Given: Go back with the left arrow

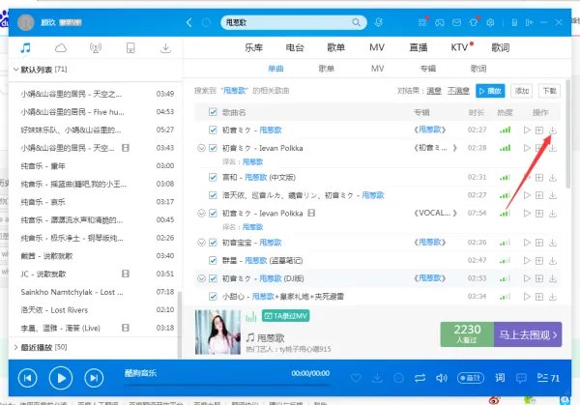Looking at the screenshot, I should pyautogui.click(x=189, y=22).
